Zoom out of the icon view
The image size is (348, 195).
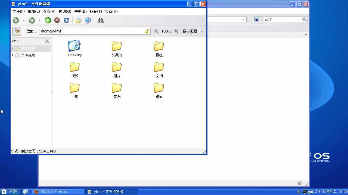[156, 31]
